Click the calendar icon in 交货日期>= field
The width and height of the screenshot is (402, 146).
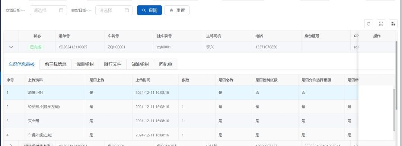(x=61, y=10)
